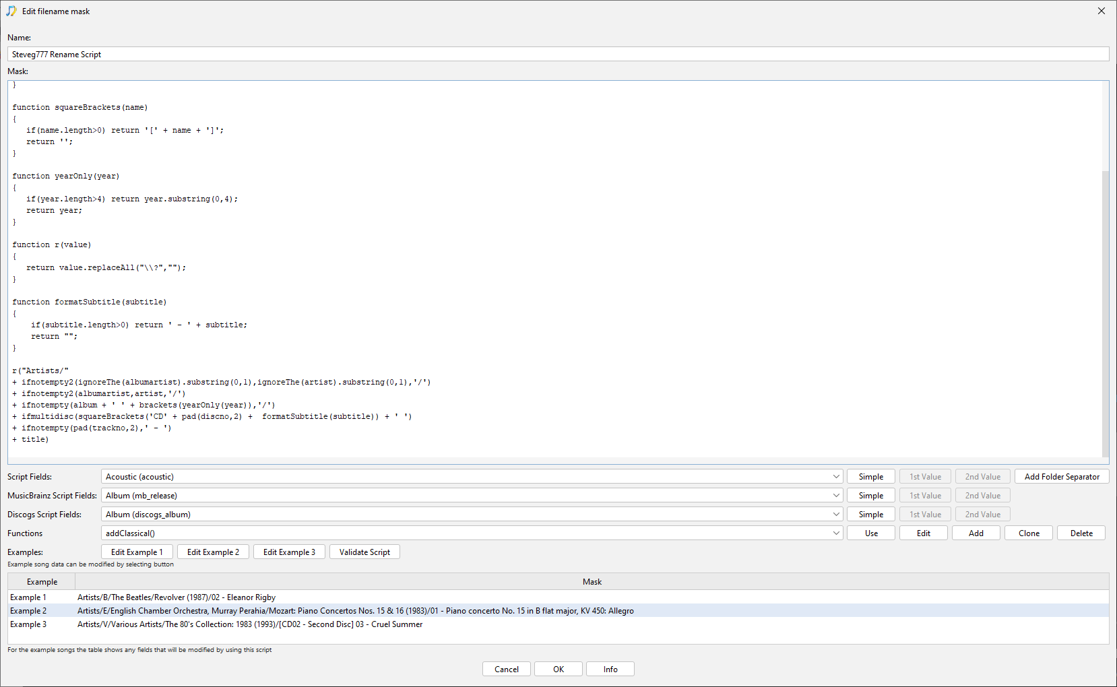The image size is (1117, 687).
Task: Click the Clone function button
Action: tap(1029, 533)
